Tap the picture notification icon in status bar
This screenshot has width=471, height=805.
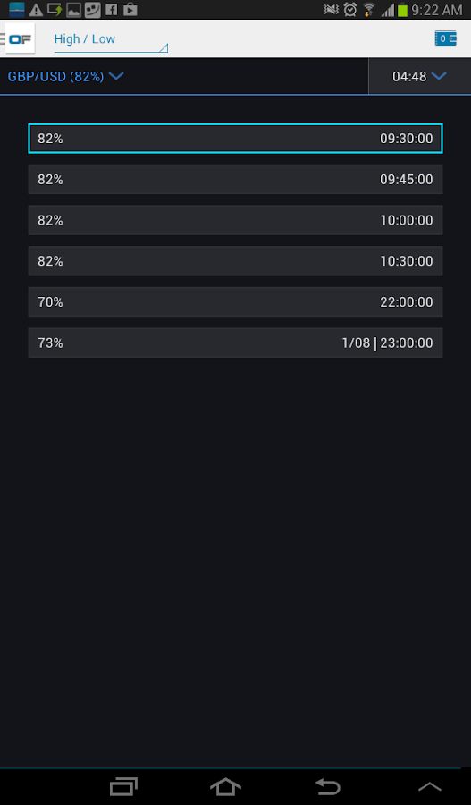[x=73, y=9]
